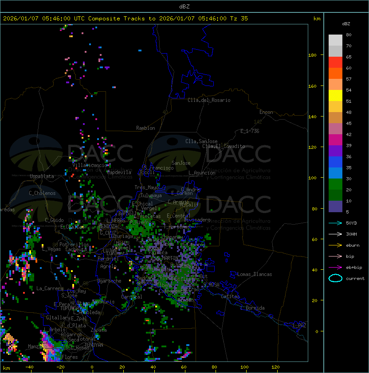Click the Agrelo map label
The width and height of the screenshot is (369, 373).
coord(108,266)
